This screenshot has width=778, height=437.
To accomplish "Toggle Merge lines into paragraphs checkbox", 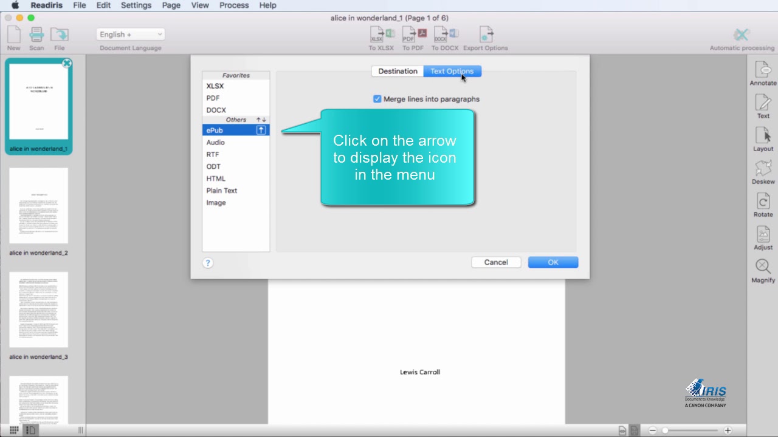I will pos(377,99).
